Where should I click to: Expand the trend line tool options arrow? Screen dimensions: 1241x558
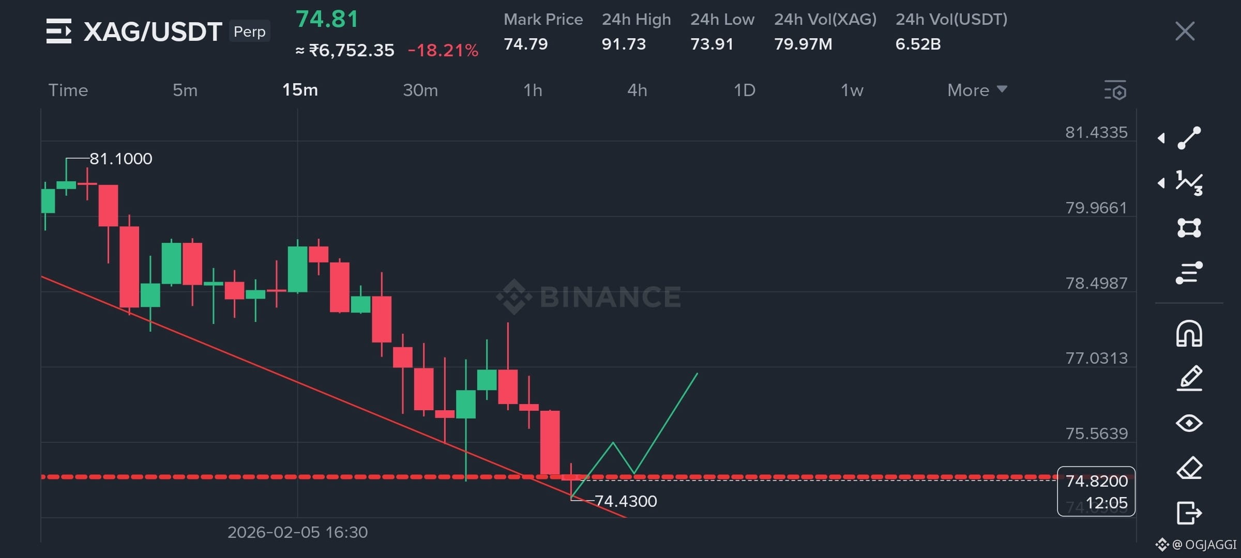click(x=1161, y=138)
